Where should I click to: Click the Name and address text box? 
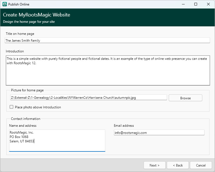57,140
